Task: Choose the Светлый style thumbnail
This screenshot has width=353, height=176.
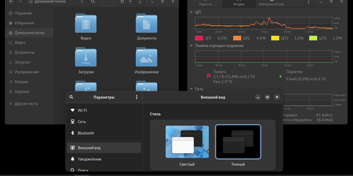Action: (x=187, y=142)
